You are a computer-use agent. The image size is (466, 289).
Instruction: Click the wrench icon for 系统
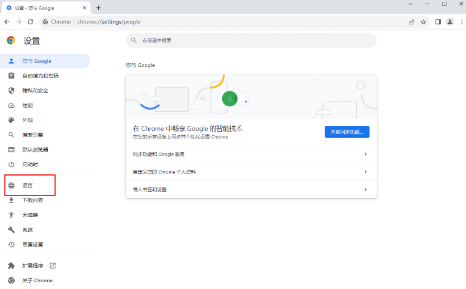pos(11,230)
